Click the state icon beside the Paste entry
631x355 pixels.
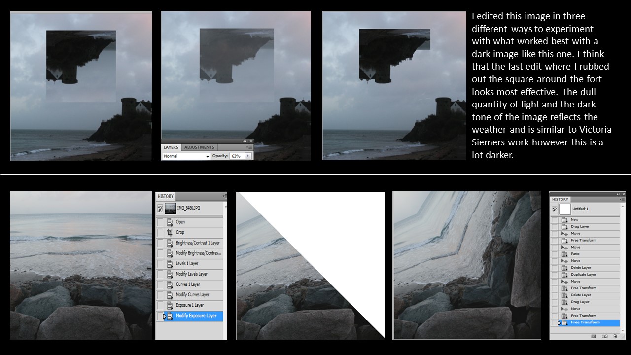tap(564, 254)
